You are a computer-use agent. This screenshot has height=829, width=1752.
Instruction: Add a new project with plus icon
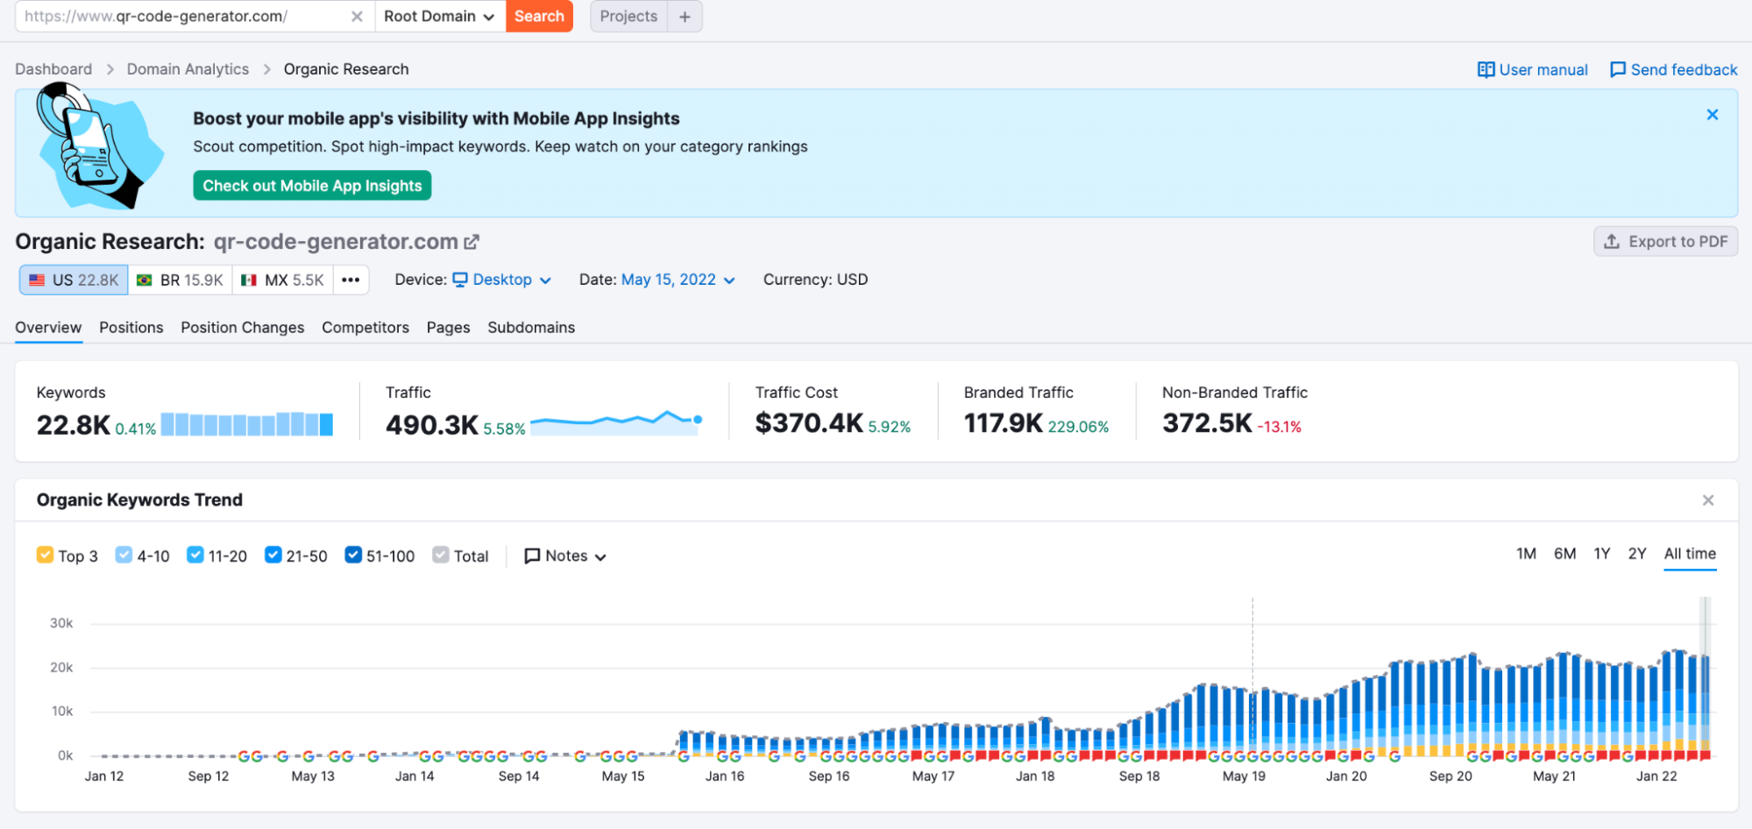[x=684, y=17]
